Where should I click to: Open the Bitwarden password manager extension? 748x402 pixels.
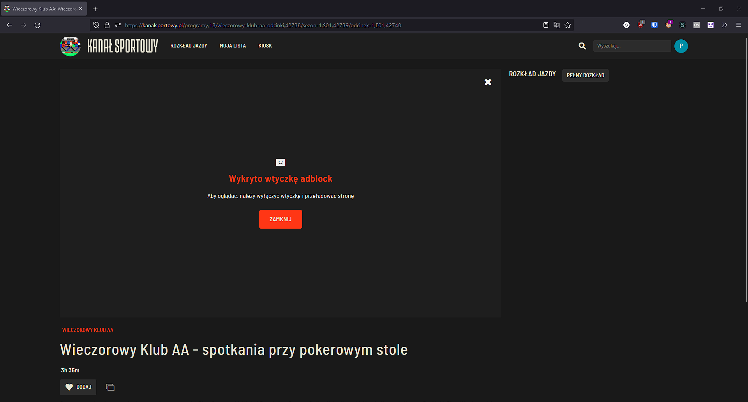[654, 25]
